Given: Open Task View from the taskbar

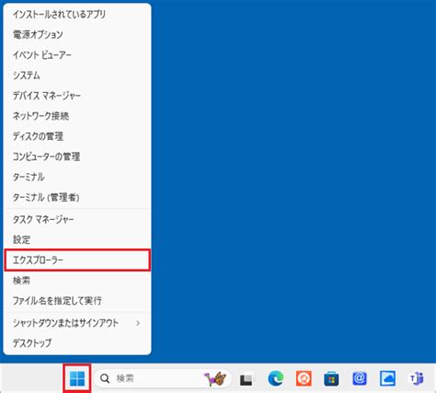Looking at the screenshot, I should pos(247,379).
